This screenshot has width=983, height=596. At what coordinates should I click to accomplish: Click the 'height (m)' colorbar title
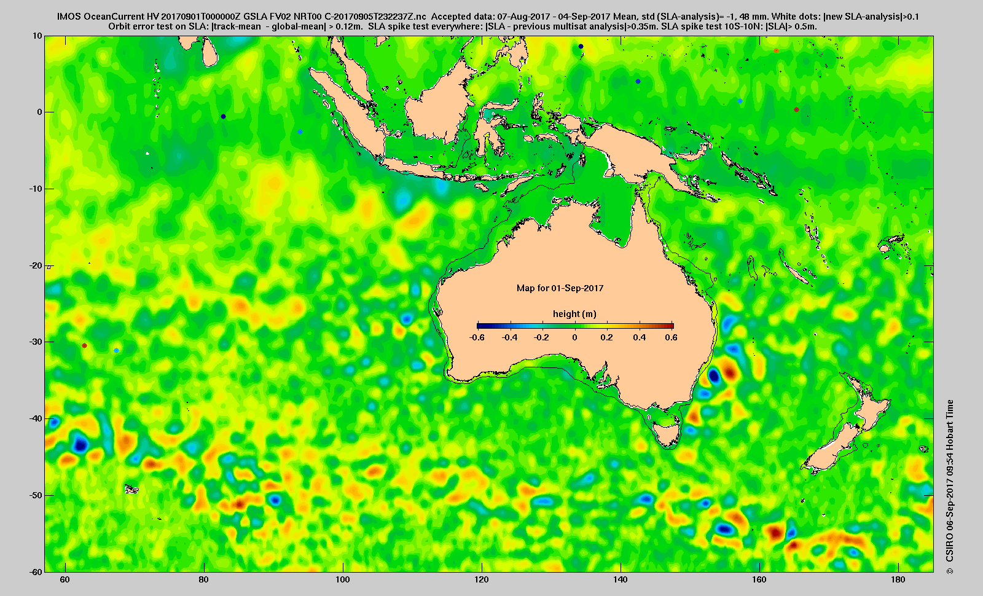click(x=574, y=314)
